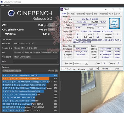124x113 pixels.
Task: Click the Validate button in CPU-Z
Action: click(105, 69)
